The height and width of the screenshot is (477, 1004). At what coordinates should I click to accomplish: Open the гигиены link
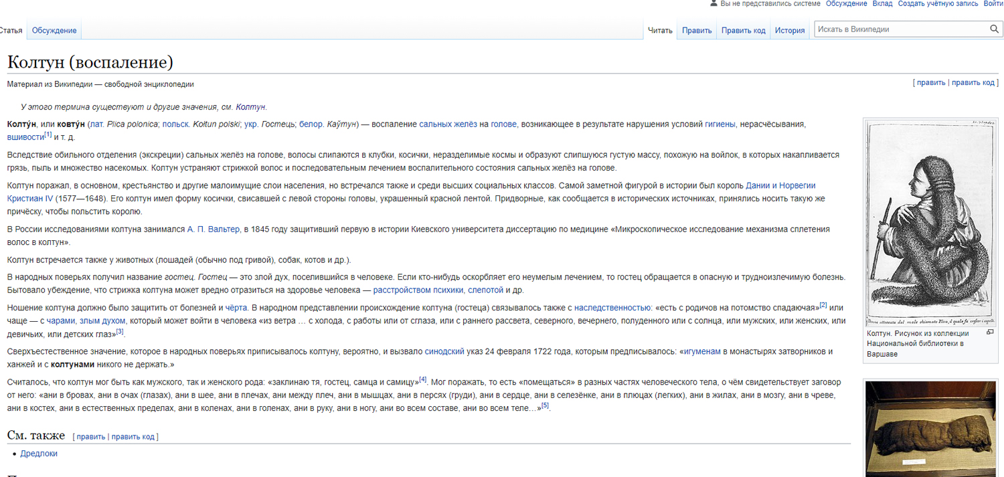click(x=720, y=124)
